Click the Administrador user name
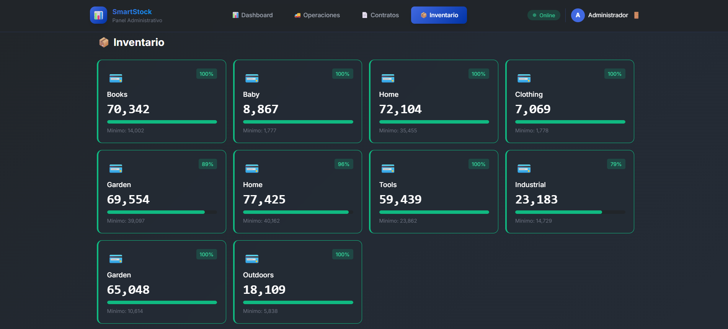 tap(608, 15)
